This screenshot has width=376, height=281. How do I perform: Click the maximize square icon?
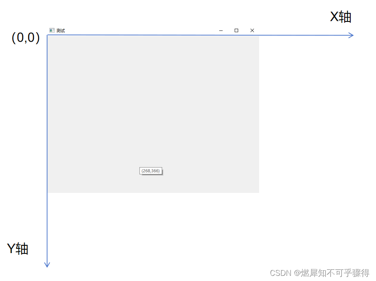236,31
